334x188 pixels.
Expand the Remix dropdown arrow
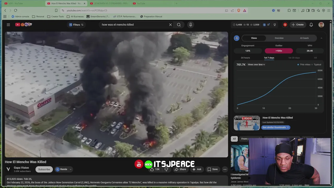(x=70, y=169)
